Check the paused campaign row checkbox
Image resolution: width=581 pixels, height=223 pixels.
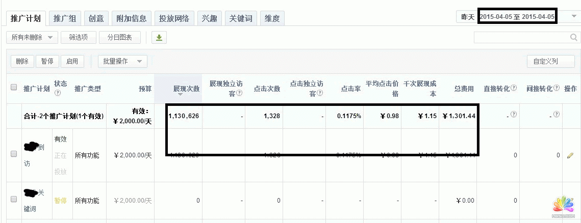[14, 200]
